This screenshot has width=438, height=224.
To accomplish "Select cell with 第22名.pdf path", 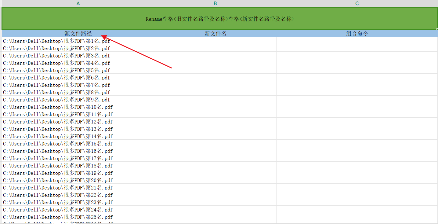I will (x=78, y=195).
